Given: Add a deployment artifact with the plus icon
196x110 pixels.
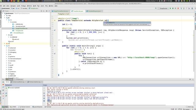Looking at the screenshot, I should coord(6,88).
